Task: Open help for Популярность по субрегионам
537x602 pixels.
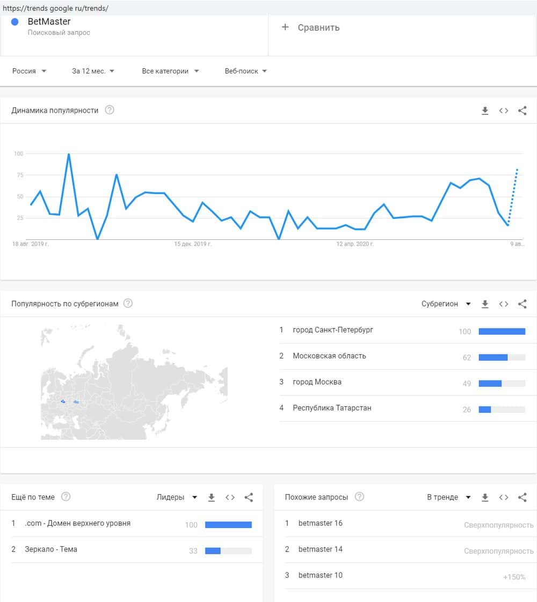Action: click(x=128, y=303)
